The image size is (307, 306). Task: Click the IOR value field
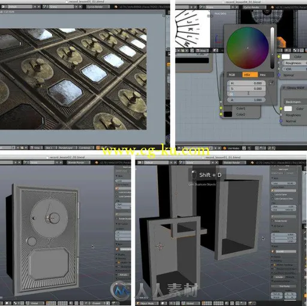[294, 69]
